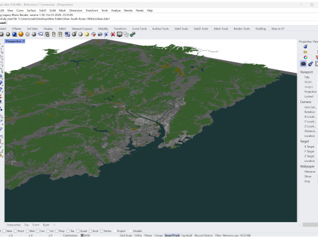The width and height of the screenshot is (318, 238).
Task: Click the color wheel icon in right panel
Action: coord(305,58)
